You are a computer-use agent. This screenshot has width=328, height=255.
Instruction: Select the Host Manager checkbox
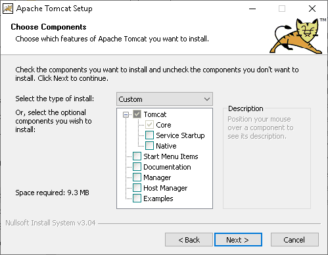[x=137, y=188]
